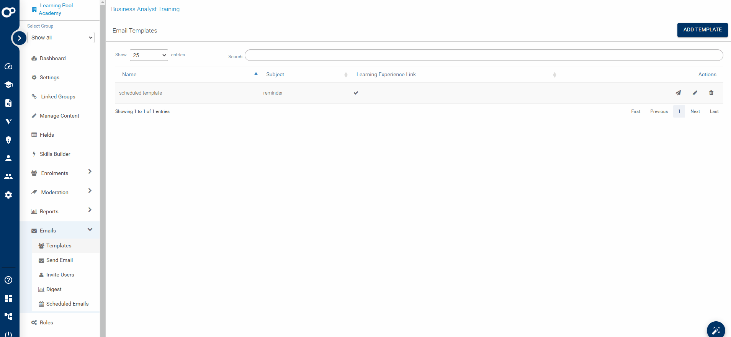Click the graduation cap icon in left rail

click(x=8, y=85)
